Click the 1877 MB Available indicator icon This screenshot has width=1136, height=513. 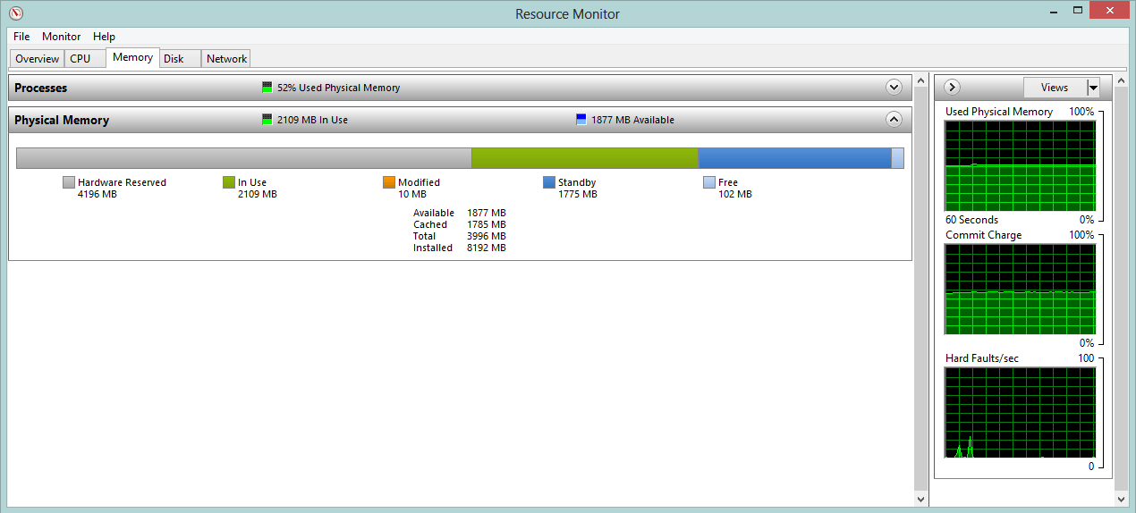(581, 120)
